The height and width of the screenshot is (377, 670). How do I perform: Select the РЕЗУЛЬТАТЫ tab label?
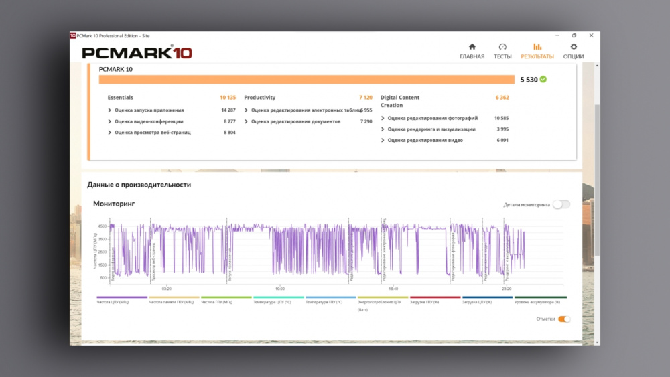537,56
